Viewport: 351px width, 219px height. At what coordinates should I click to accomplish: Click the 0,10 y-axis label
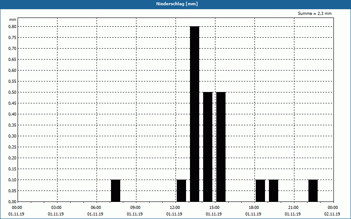pos(12,180)
